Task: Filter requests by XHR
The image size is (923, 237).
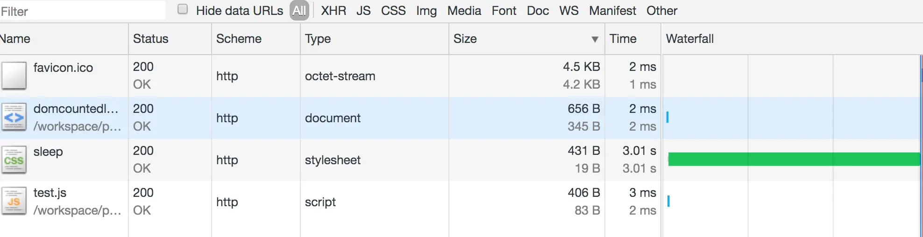Action: pos(334,11)
